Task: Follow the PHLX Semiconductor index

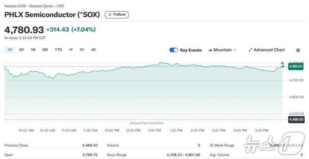Action: pyautogui.click(x=117, y=15)
